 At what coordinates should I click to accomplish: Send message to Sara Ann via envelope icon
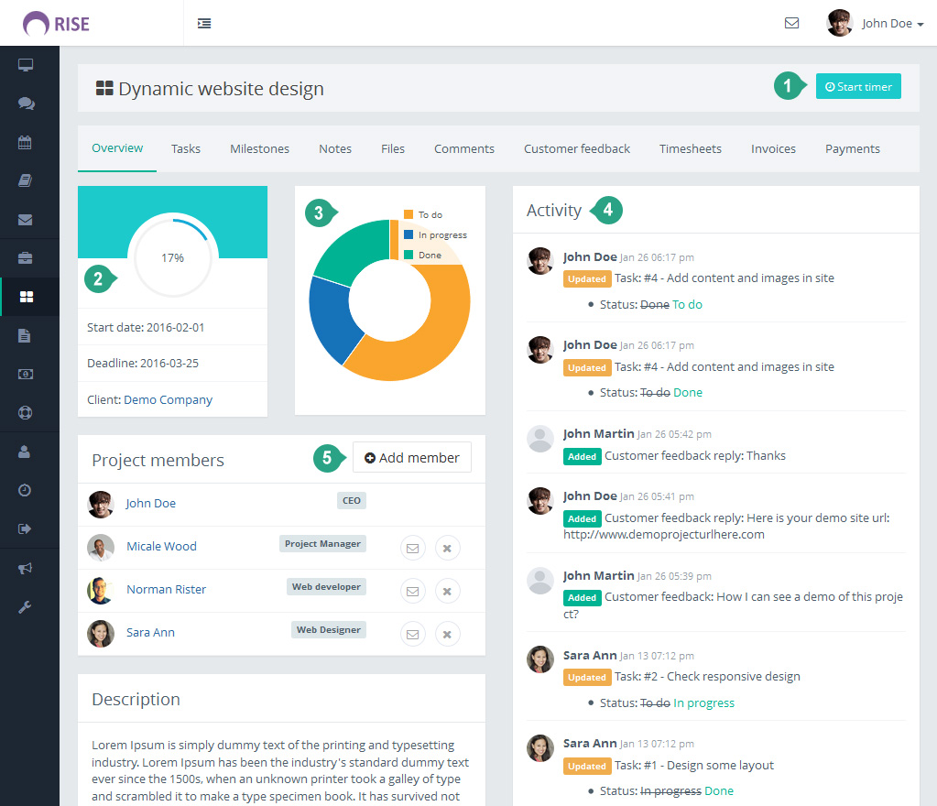[x=412, y=634]
